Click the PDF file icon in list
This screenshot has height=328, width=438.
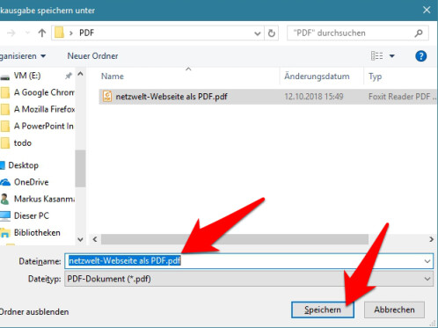[x=107, y=96]
